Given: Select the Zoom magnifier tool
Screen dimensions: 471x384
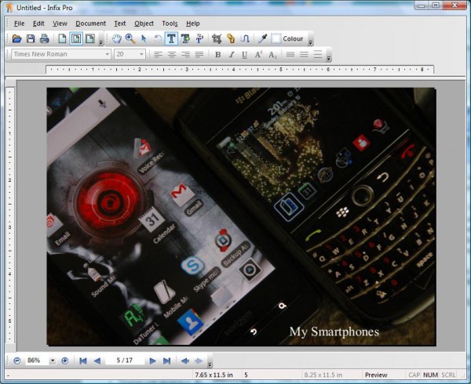Looking at the screenshot, I should pos(130,38).
